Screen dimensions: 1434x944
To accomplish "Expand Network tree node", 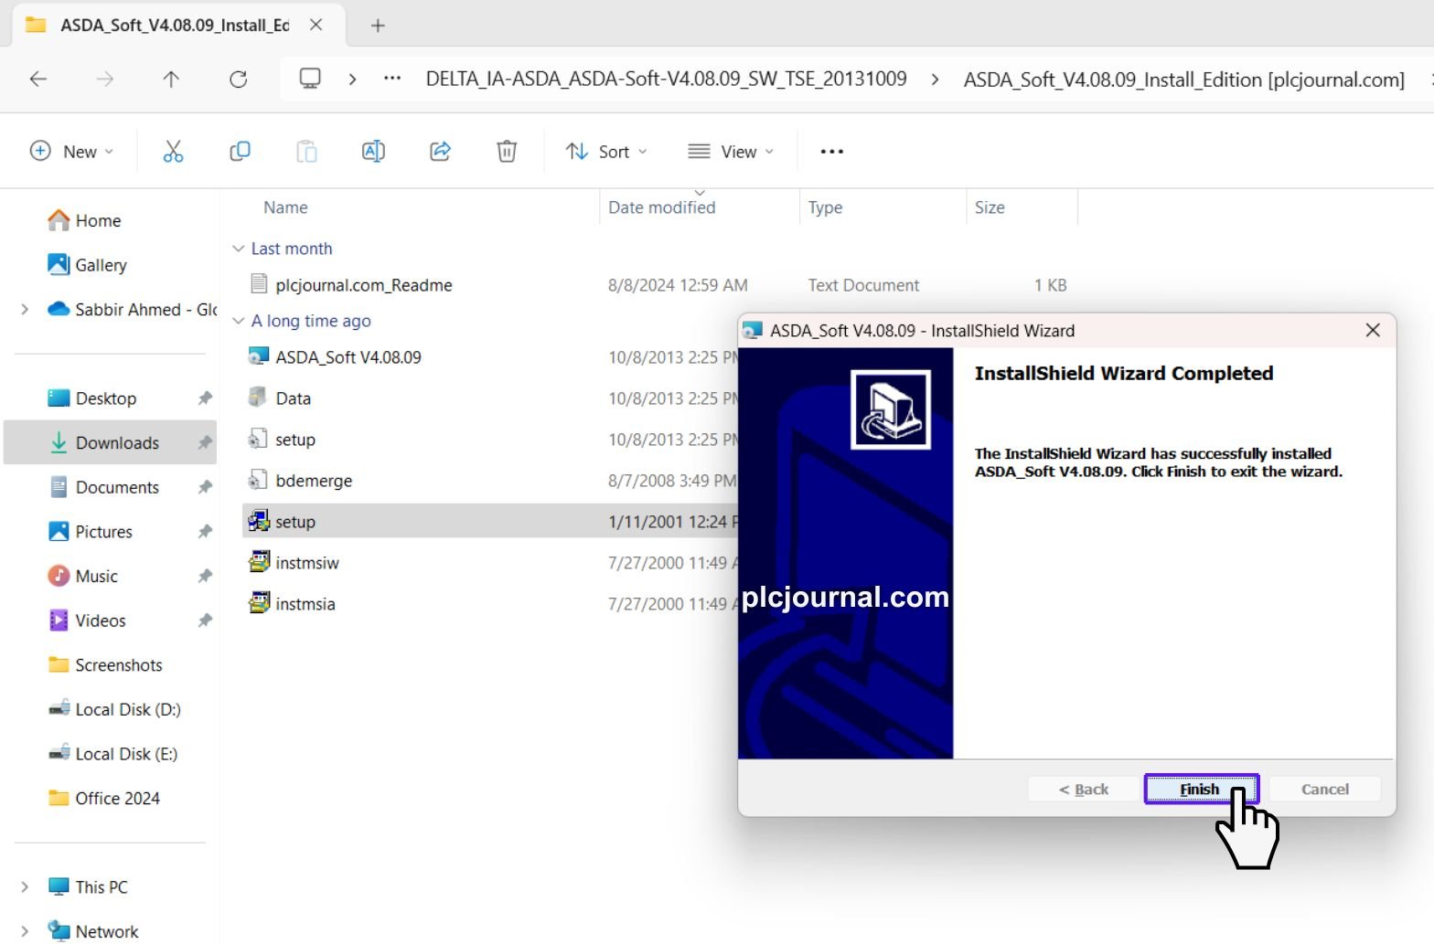I will (x=25, y=931).
